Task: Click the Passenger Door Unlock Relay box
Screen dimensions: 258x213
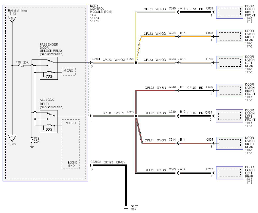Action: (49, 68)
